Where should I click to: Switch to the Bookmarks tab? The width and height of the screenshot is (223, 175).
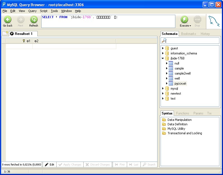(189, 34)
